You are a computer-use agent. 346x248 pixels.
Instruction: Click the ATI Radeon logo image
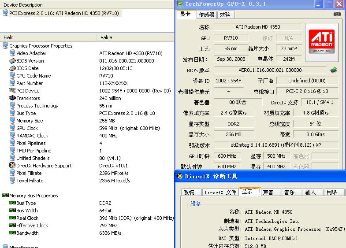pyautogui.click(x=321, y=42)
